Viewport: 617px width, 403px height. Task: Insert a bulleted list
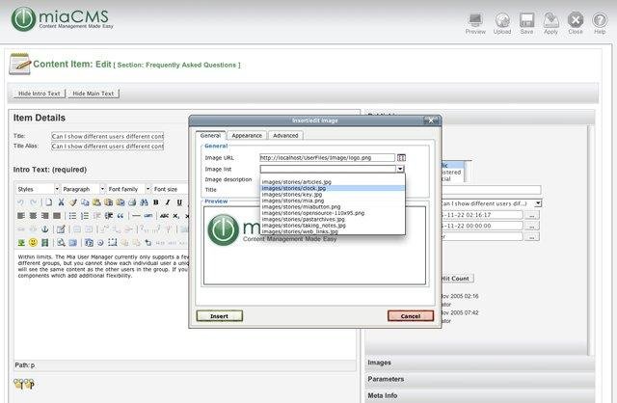pos(73,216)
